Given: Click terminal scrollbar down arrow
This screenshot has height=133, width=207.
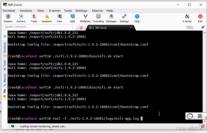Looking at the screenshot, I should [205, 121].
